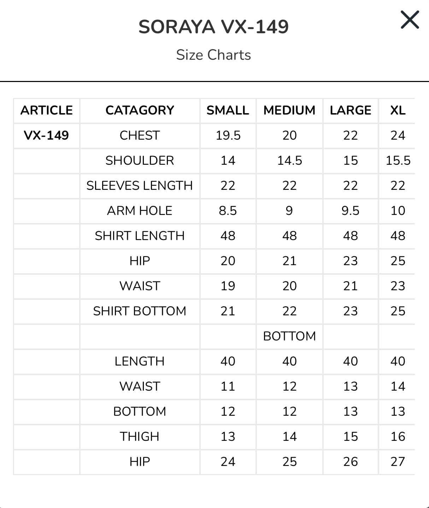The height and width of the screenshot is (508, 429).
Task: Select the VX-149 article cell
Action: point(46,135)
